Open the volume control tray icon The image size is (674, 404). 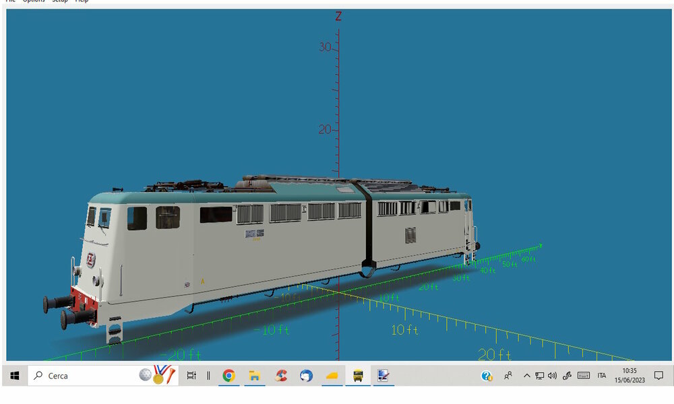point(553,376)
